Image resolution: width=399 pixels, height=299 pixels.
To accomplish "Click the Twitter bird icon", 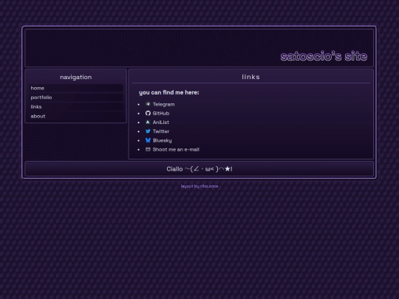I will (148, 131).
